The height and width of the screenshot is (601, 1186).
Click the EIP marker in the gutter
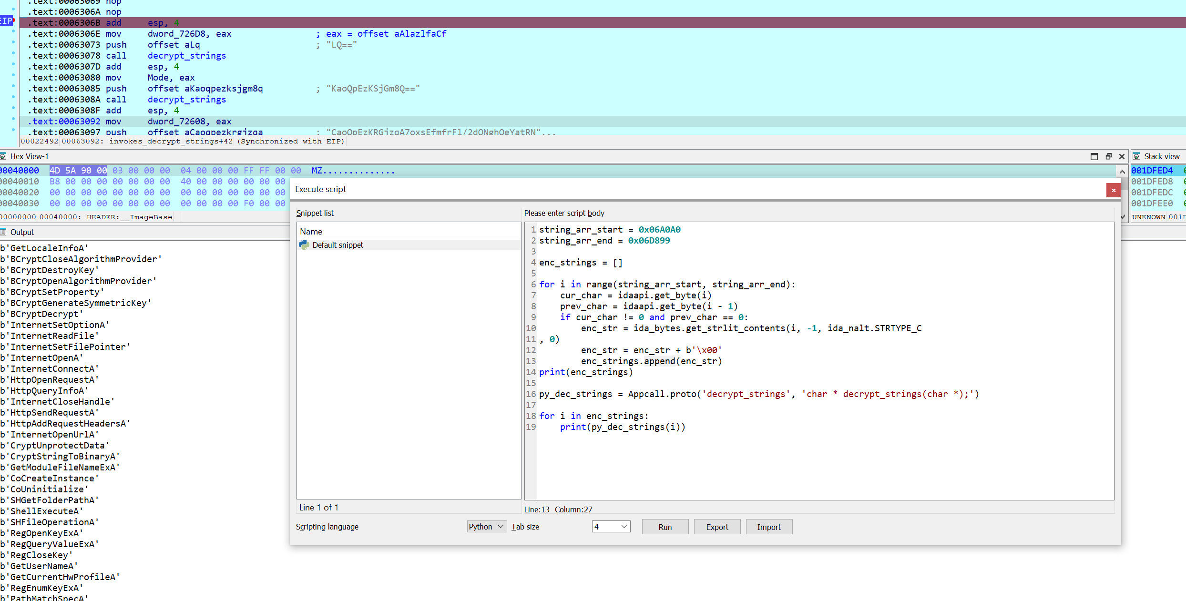tap(7, 21)
